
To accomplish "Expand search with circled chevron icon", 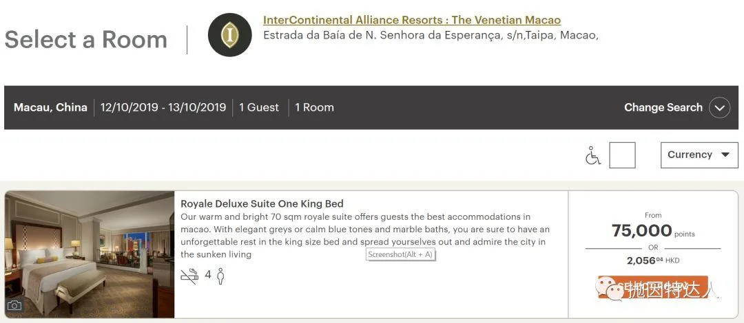I will coord(719,108).
